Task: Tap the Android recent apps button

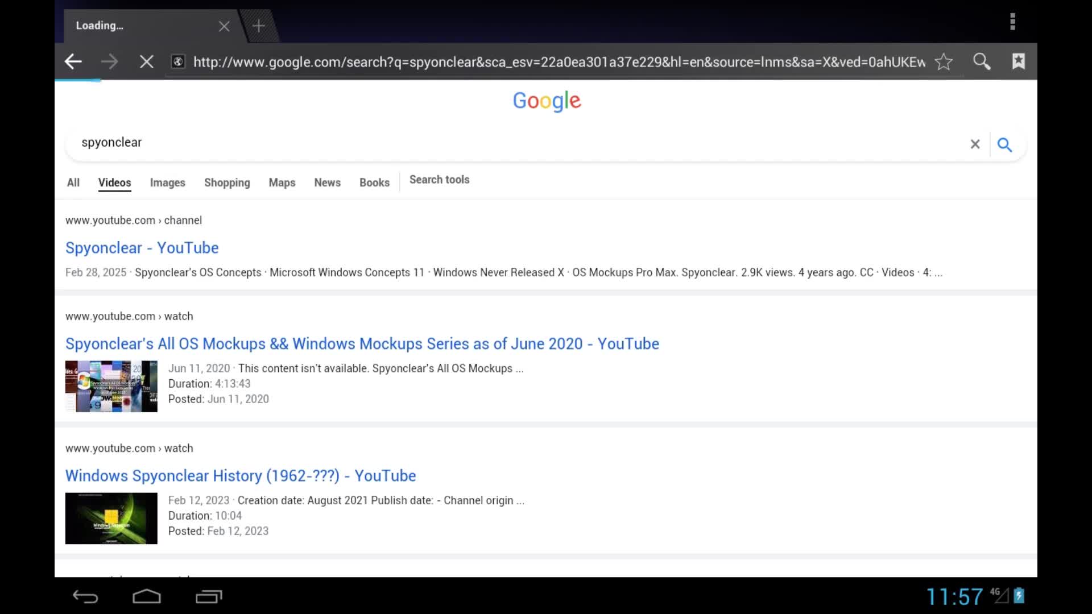Action: 209,596
